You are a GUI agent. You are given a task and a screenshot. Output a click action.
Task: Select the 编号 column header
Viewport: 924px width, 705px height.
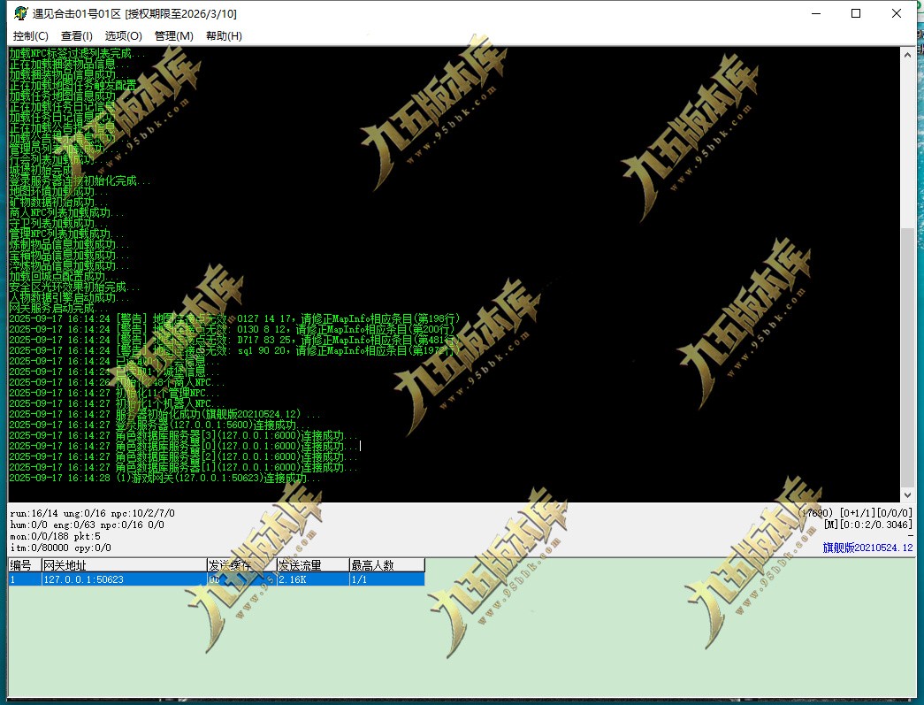coord(25,565)
